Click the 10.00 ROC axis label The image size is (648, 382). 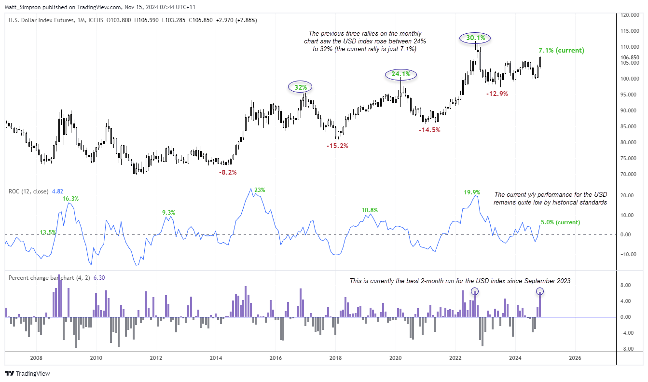click(x=627, y=215)
